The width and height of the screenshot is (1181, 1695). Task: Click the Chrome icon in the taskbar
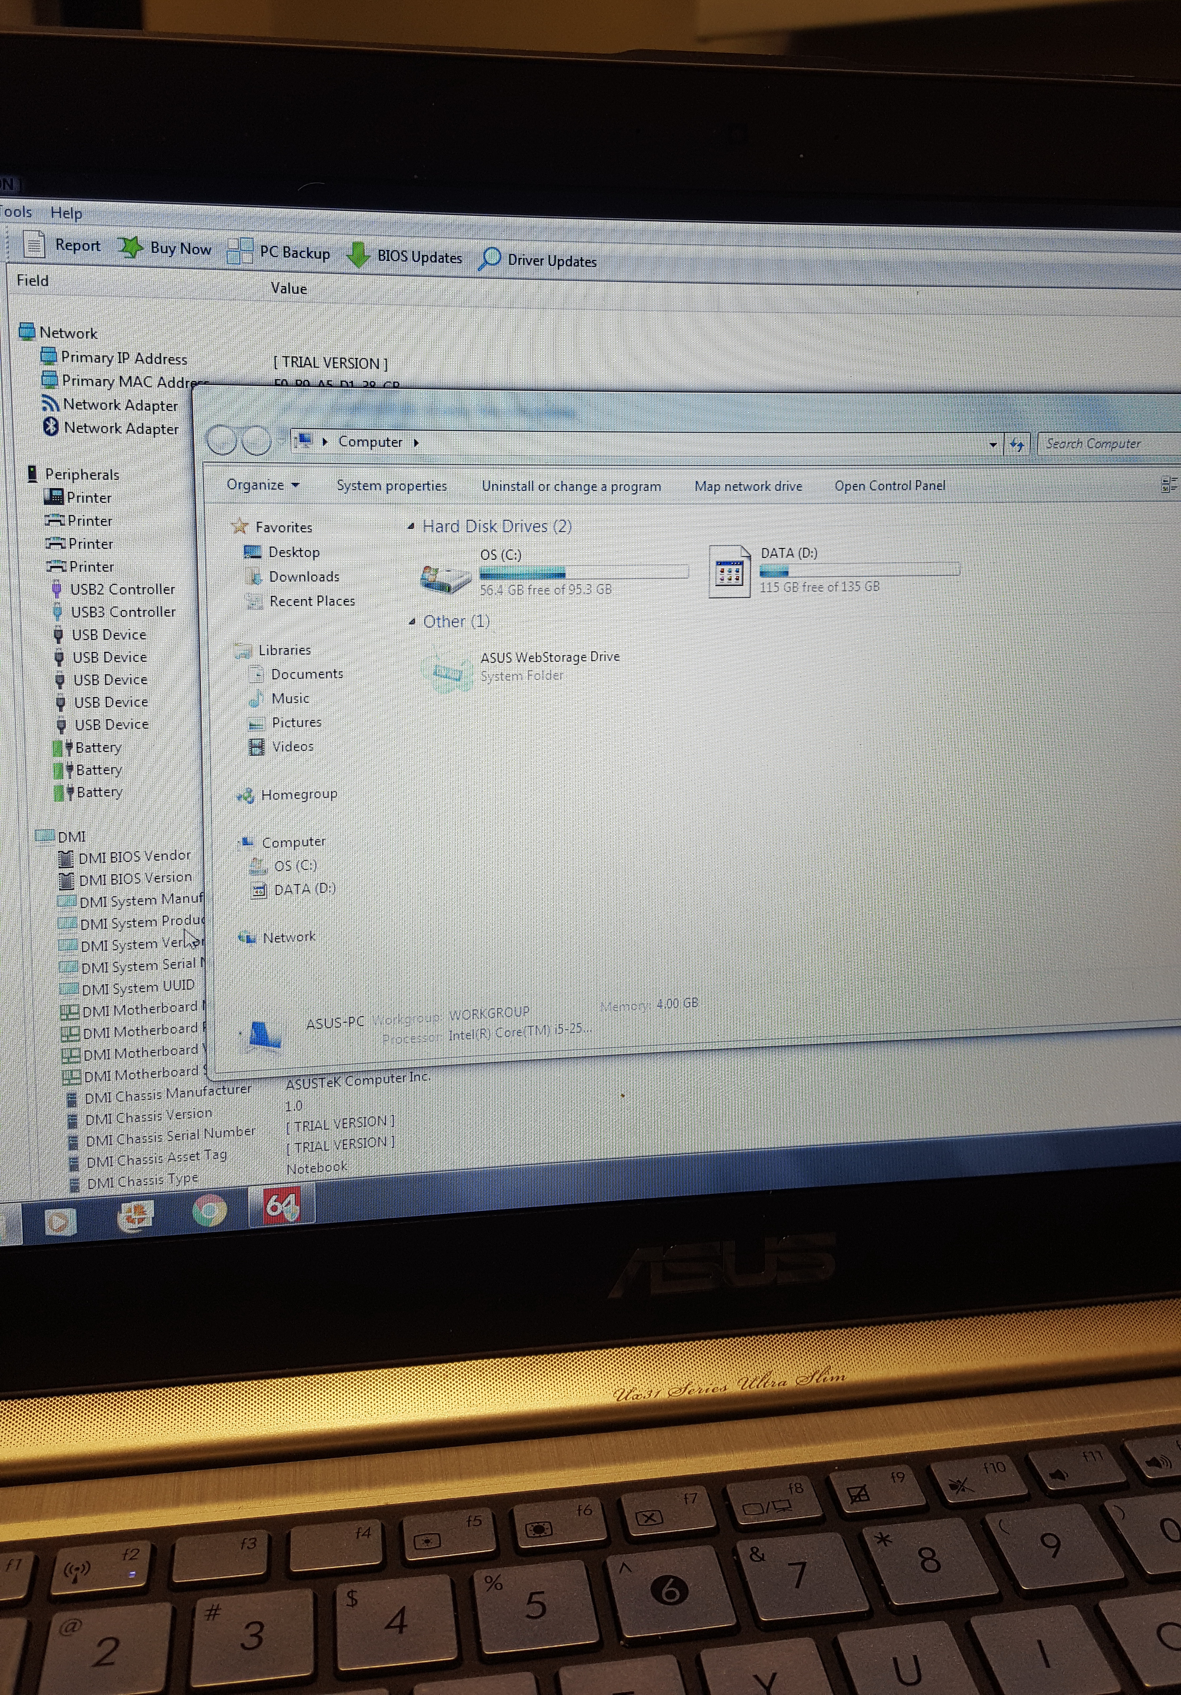[x=209, y=1211]
